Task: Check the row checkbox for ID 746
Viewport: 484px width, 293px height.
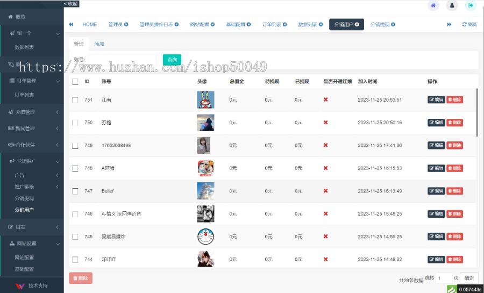Action: (75, 214)
